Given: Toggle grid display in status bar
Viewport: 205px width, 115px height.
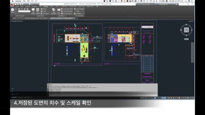Looking at the screenshot, I should (146, 98).
